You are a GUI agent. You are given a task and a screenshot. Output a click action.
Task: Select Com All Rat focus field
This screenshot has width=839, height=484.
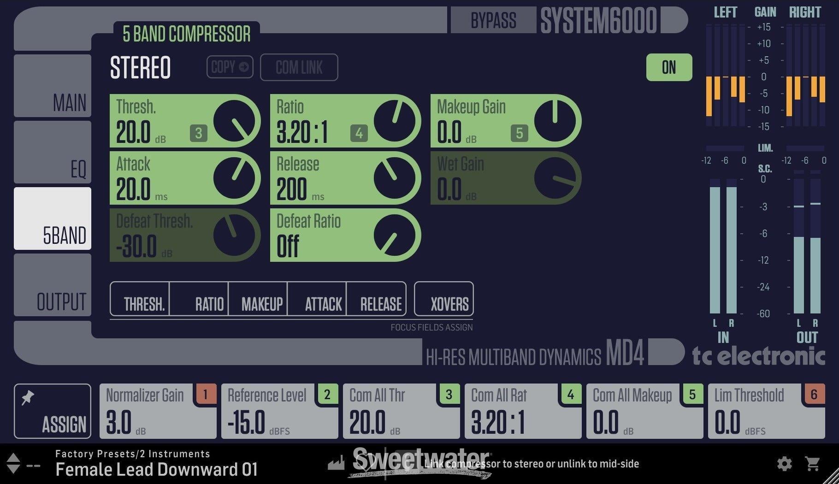(523, 411)
